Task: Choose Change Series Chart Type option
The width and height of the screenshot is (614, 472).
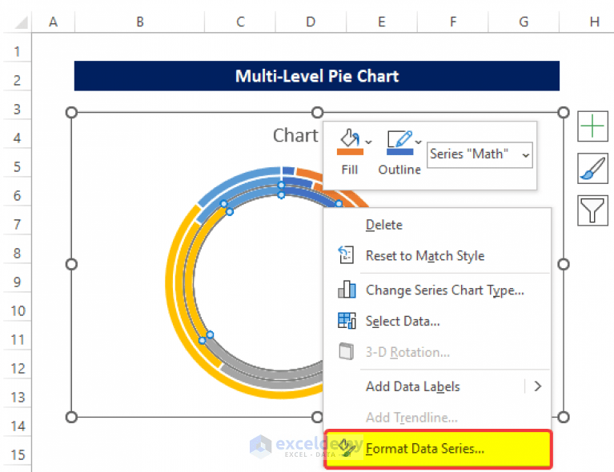Action: coord(445,290)
